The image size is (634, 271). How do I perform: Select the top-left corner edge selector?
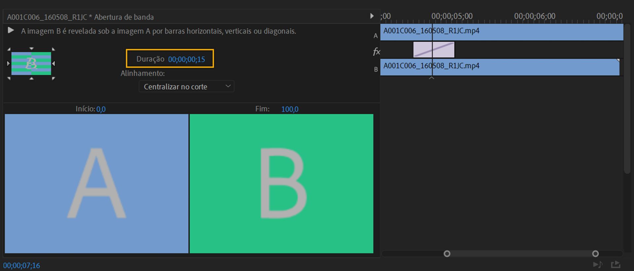(x=9, y=49)
